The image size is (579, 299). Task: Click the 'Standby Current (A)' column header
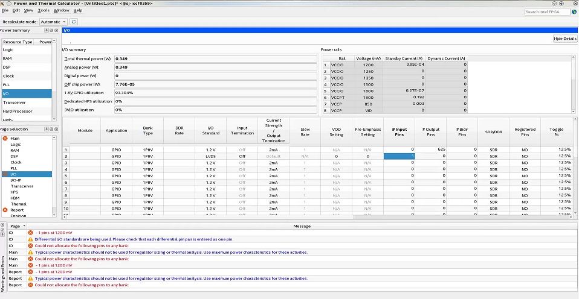[404, 58]
